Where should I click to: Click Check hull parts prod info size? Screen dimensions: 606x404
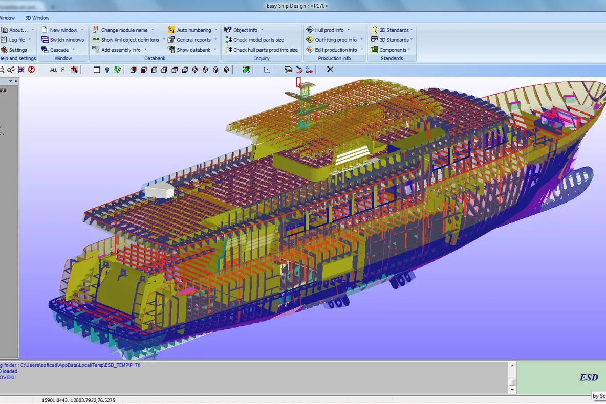click(x=261, y=50)
